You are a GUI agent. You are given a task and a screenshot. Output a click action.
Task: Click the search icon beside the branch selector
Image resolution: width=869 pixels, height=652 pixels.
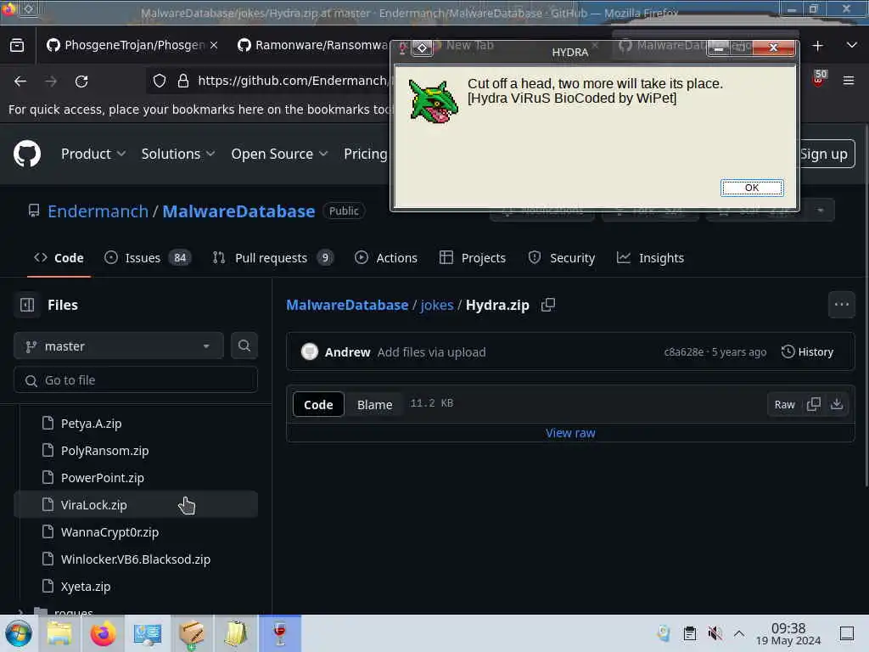(x=244, y=346)
